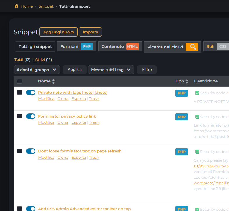229x211 pixels.
Task: Open Add CSS Admin Advanced editor toolbar on top
Action: (84, 209)
